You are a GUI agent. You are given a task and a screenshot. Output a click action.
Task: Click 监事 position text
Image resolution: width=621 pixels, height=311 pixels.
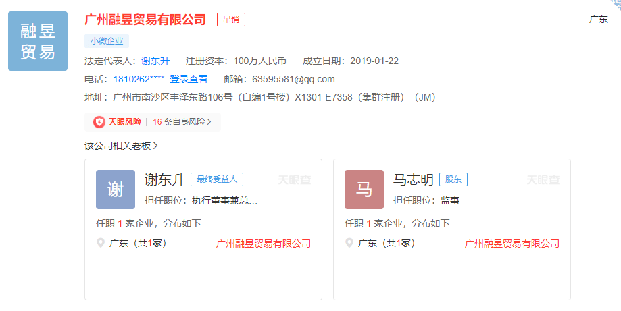tap(450, 200)
